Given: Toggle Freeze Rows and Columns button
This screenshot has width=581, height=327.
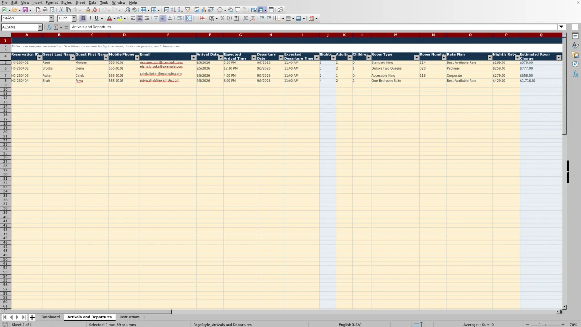Looking at the screenshot, I should (x=260, y=10).
